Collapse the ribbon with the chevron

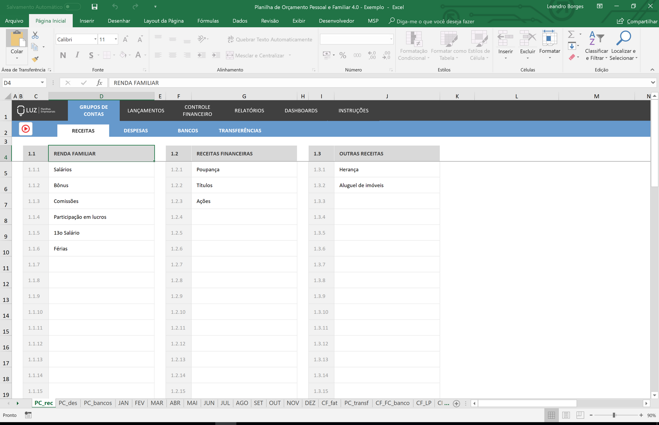(x=652, y=70)
